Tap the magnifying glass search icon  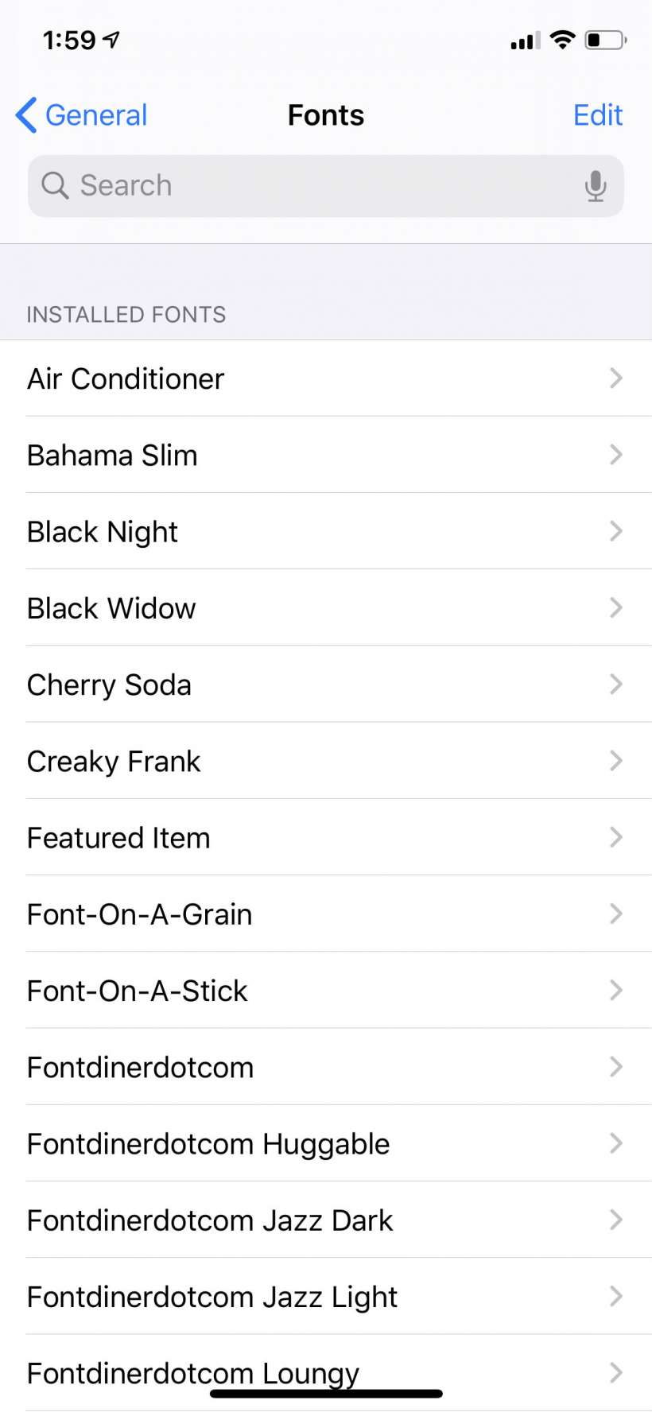click(x=55, y=185)
